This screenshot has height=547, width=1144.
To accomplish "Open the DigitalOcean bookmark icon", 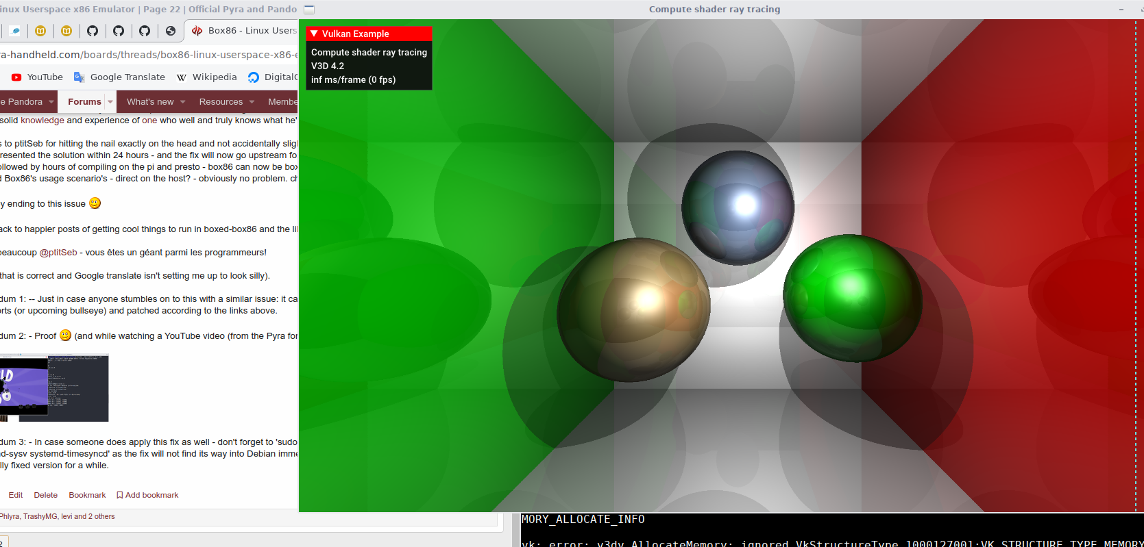I will click(254, 77).
